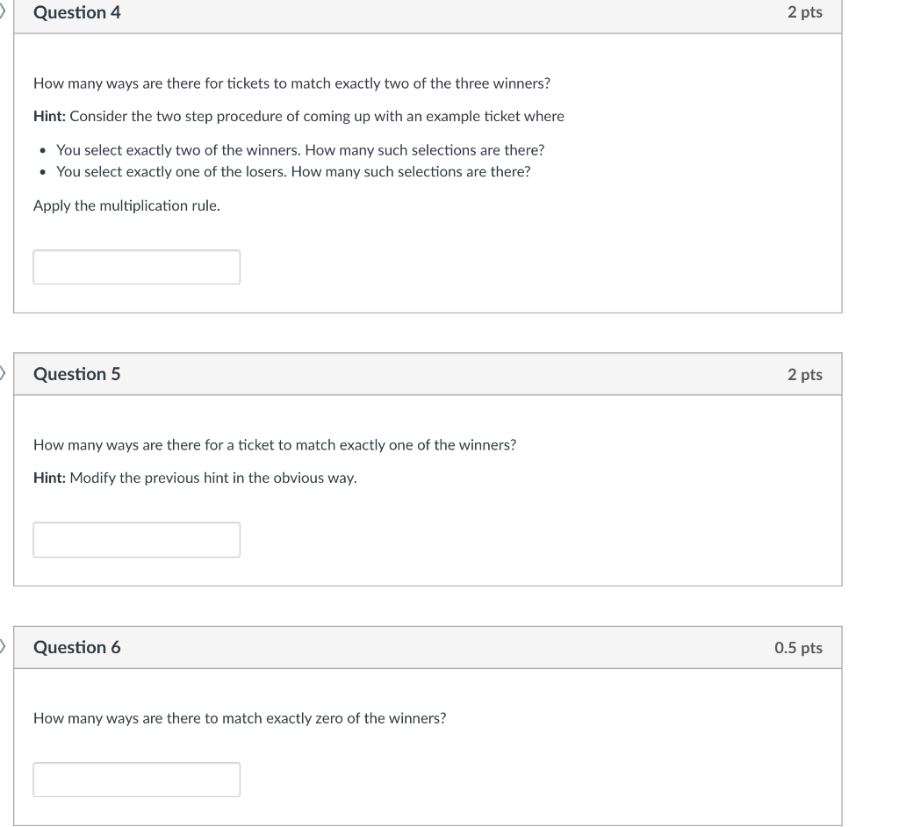The height and width of the screenshot is (827, 899).
Task: Click Question 5 text about exactly one winner
Action: [275, 444]
